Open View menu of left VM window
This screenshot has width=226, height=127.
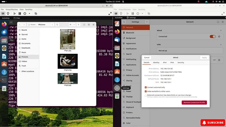[x=22, y=10]
